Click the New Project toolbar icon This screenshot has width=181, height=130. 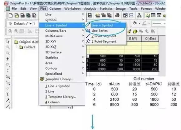point(11,16)
